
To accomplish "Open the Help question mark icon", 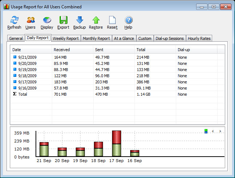I will 129,20.
